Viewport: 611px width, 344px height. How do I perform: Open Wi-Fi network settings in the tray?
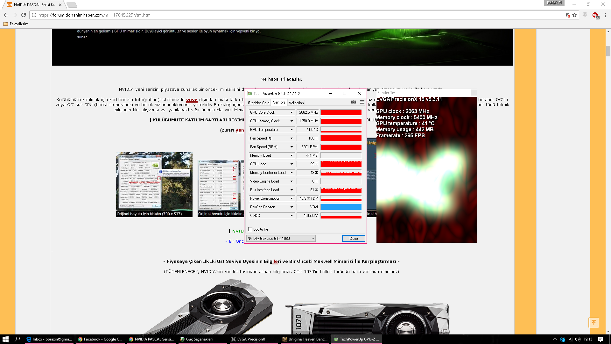(x=571, y=339)
